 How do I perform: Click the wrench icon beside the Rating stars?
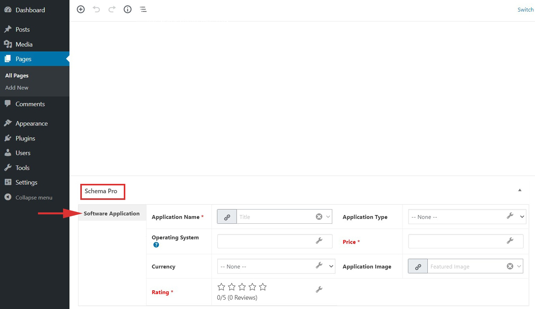(319, 289)
